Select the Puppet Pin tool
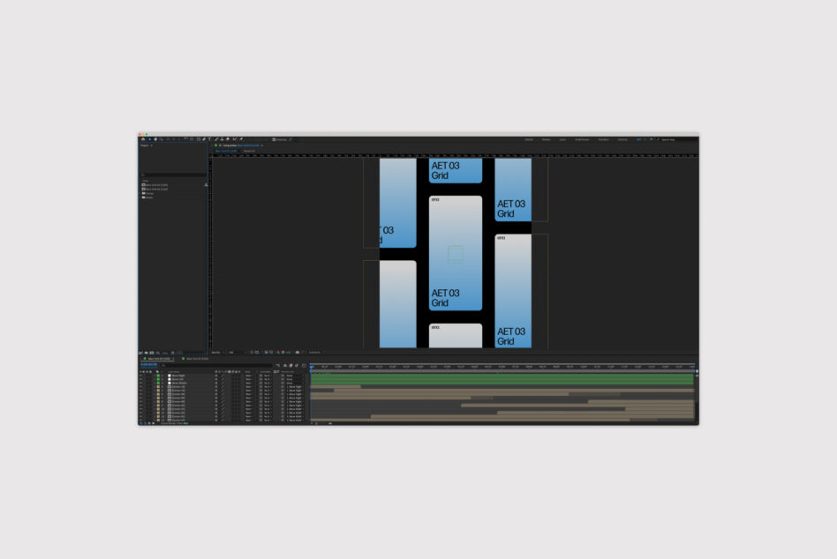 pyautogui.click(x=241, y=139)
